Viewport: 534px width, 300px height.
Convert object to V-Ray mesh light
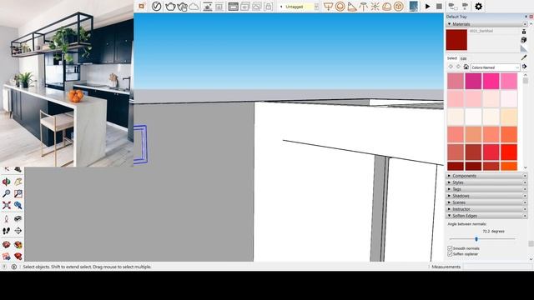398,7
